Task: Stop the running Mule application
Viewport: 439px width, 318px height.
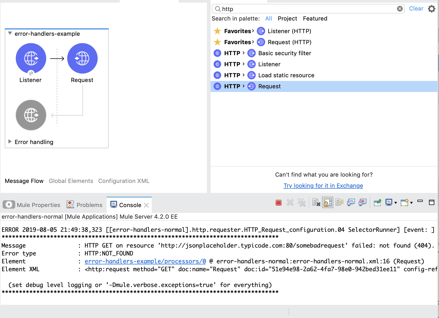Action: point(279,202)
